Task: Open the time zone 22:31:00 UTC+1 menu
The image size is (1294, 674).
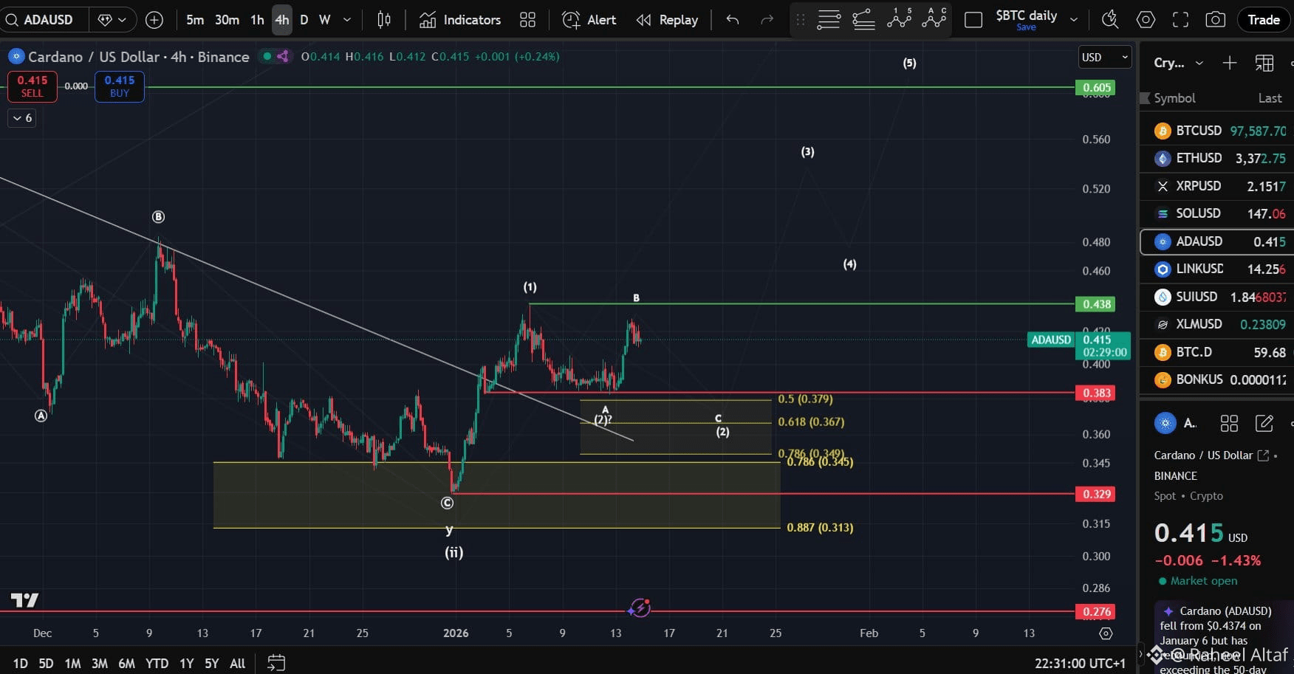Action: (1080, 663)
